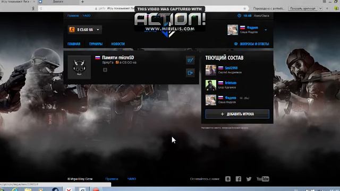This screenshot has width=340, height=191.
Task: Open the Facebook icon in footer
Action: click(x=239, y=179)
